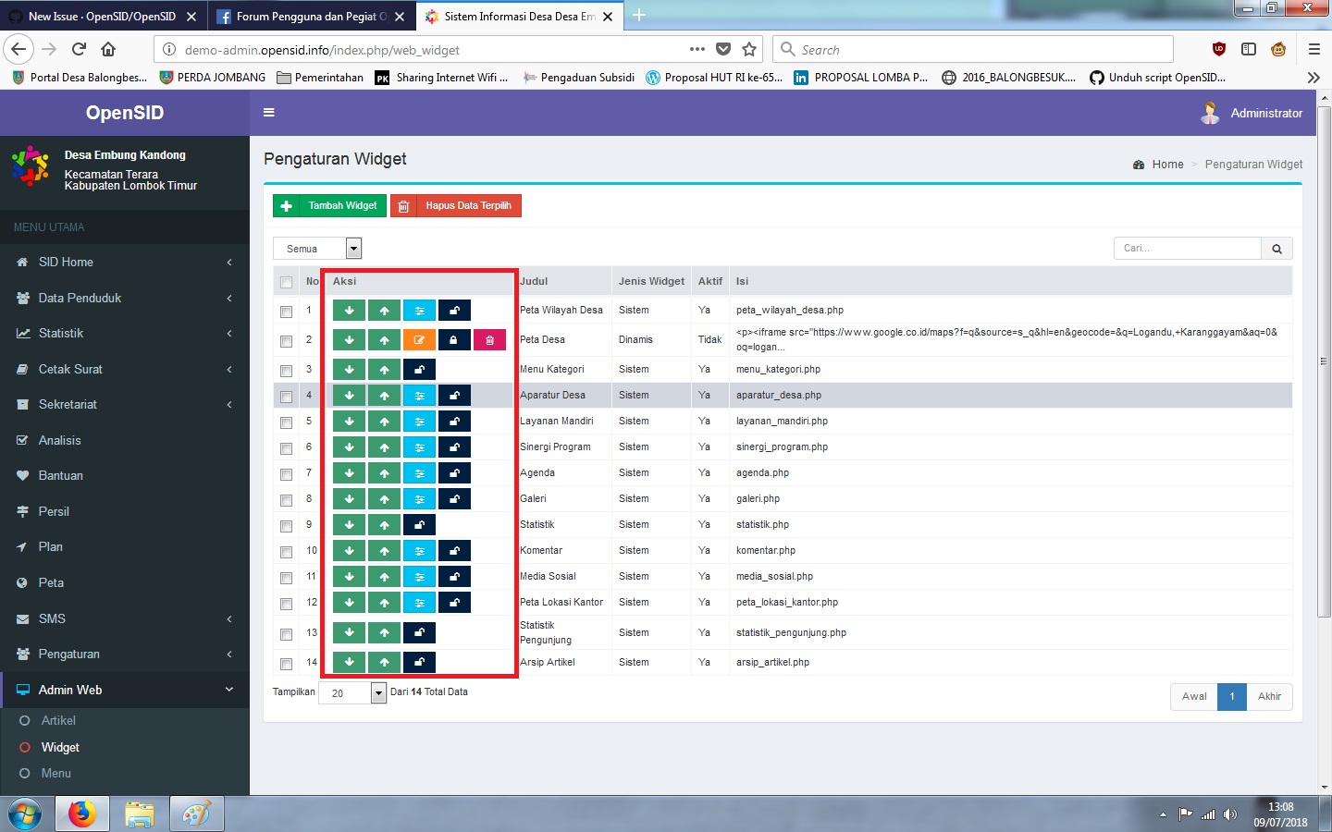Open the Tampilkan 20 rows dropdown
Image resolution: width=1332 pixels, height=832 pixels.
click(x=352, y=691)
